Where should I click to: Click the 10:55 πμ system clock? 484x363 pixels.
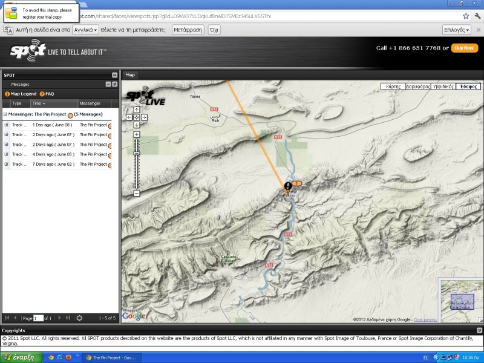pos(471,358)
